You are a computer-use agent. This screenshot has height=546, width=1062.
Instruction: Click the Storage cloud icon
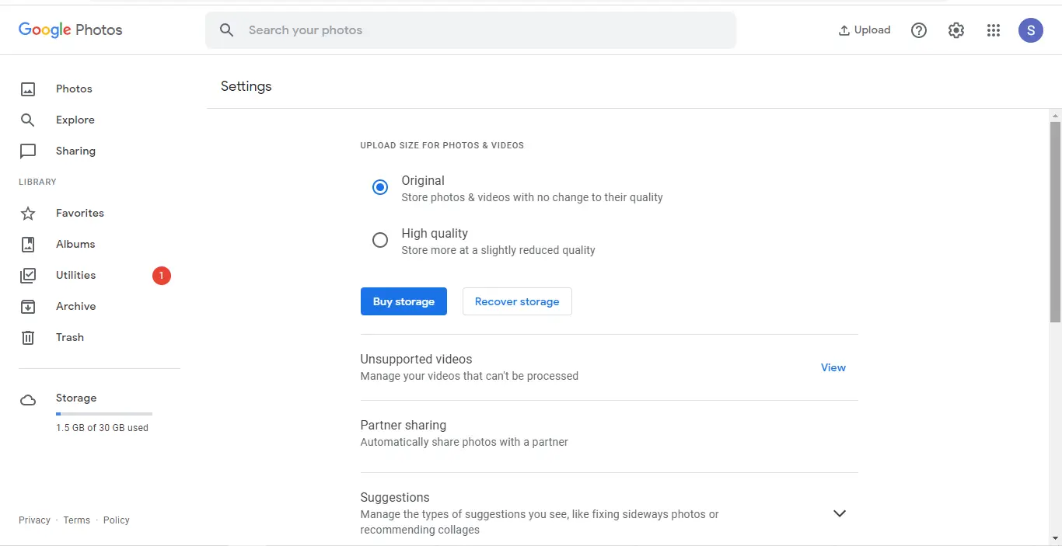tap(28, 401)
